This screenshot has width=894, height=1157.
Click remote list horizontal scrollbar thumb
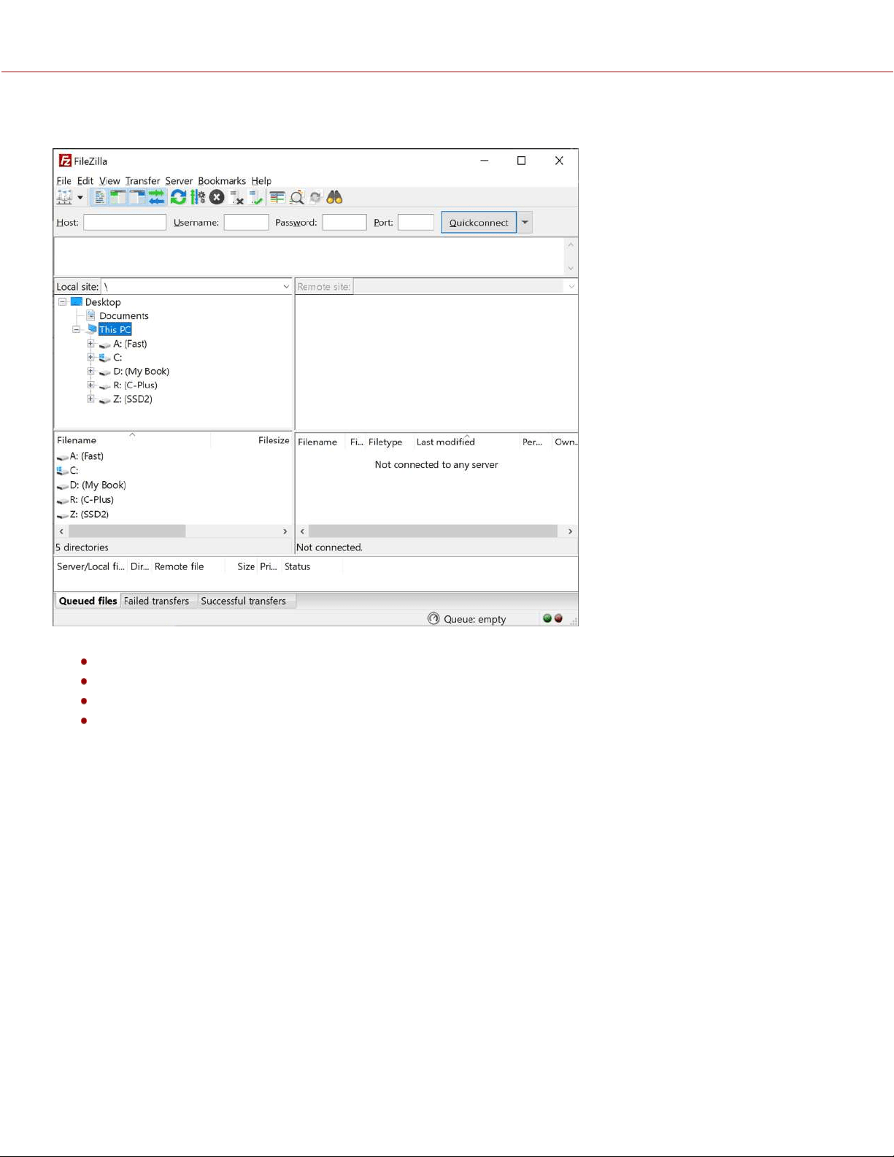433,531
